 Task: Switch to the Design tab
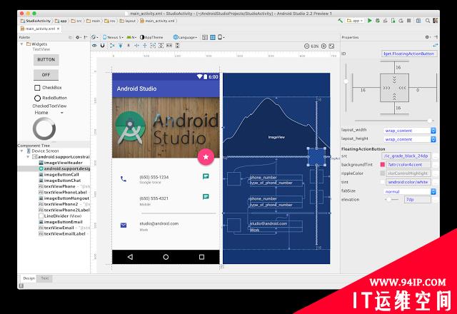coord(29,278)
